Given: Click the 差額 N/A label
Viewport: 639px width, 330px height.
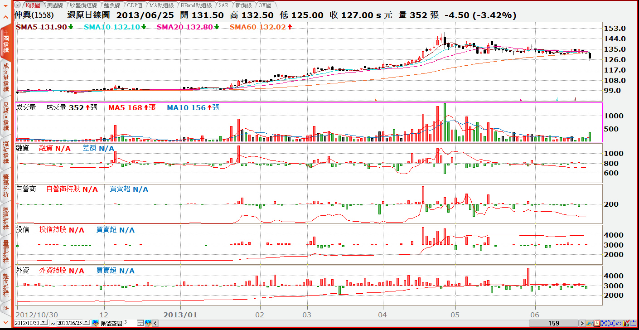Looking at the screenshot, I should click(x=98, y=148).
